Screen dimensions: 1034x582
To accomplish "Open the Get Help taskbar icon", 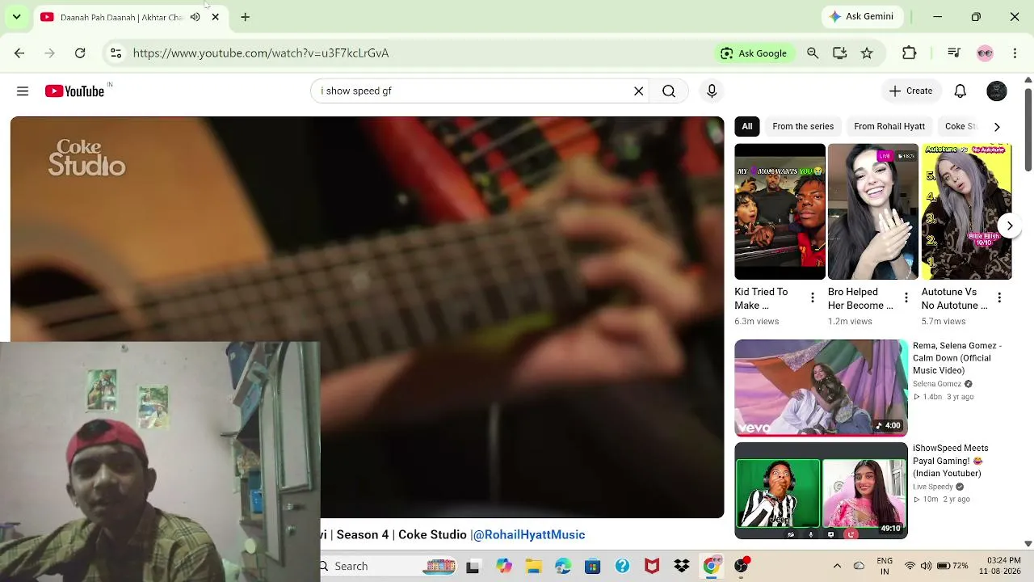I will pos(622,566).
